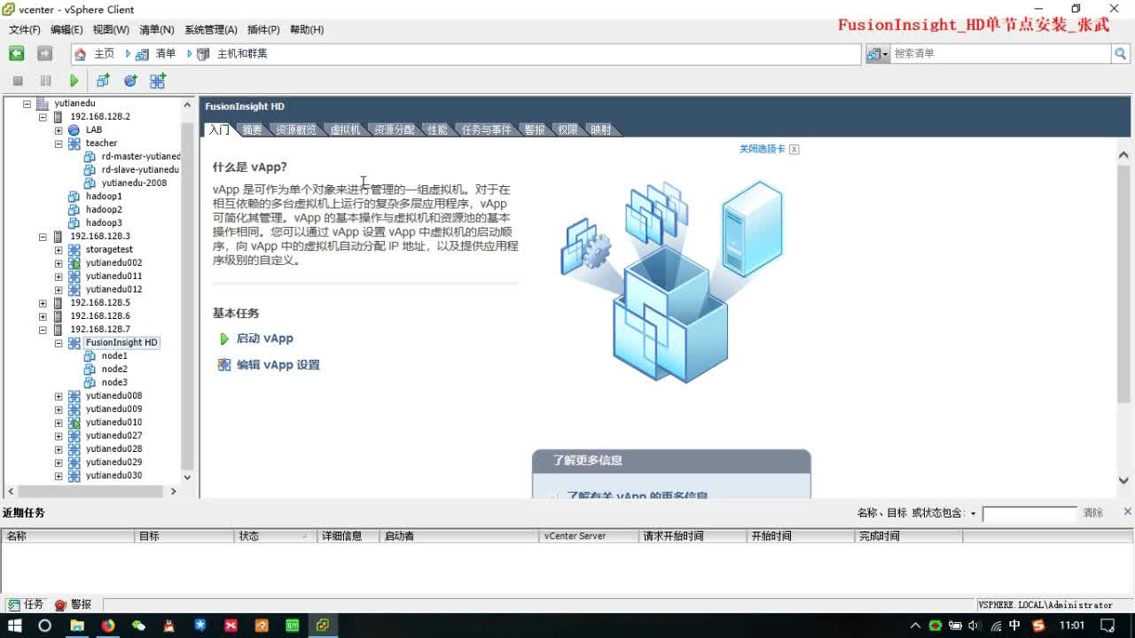
Task: Go back with the green back arrow
Action: coord(17,54)
